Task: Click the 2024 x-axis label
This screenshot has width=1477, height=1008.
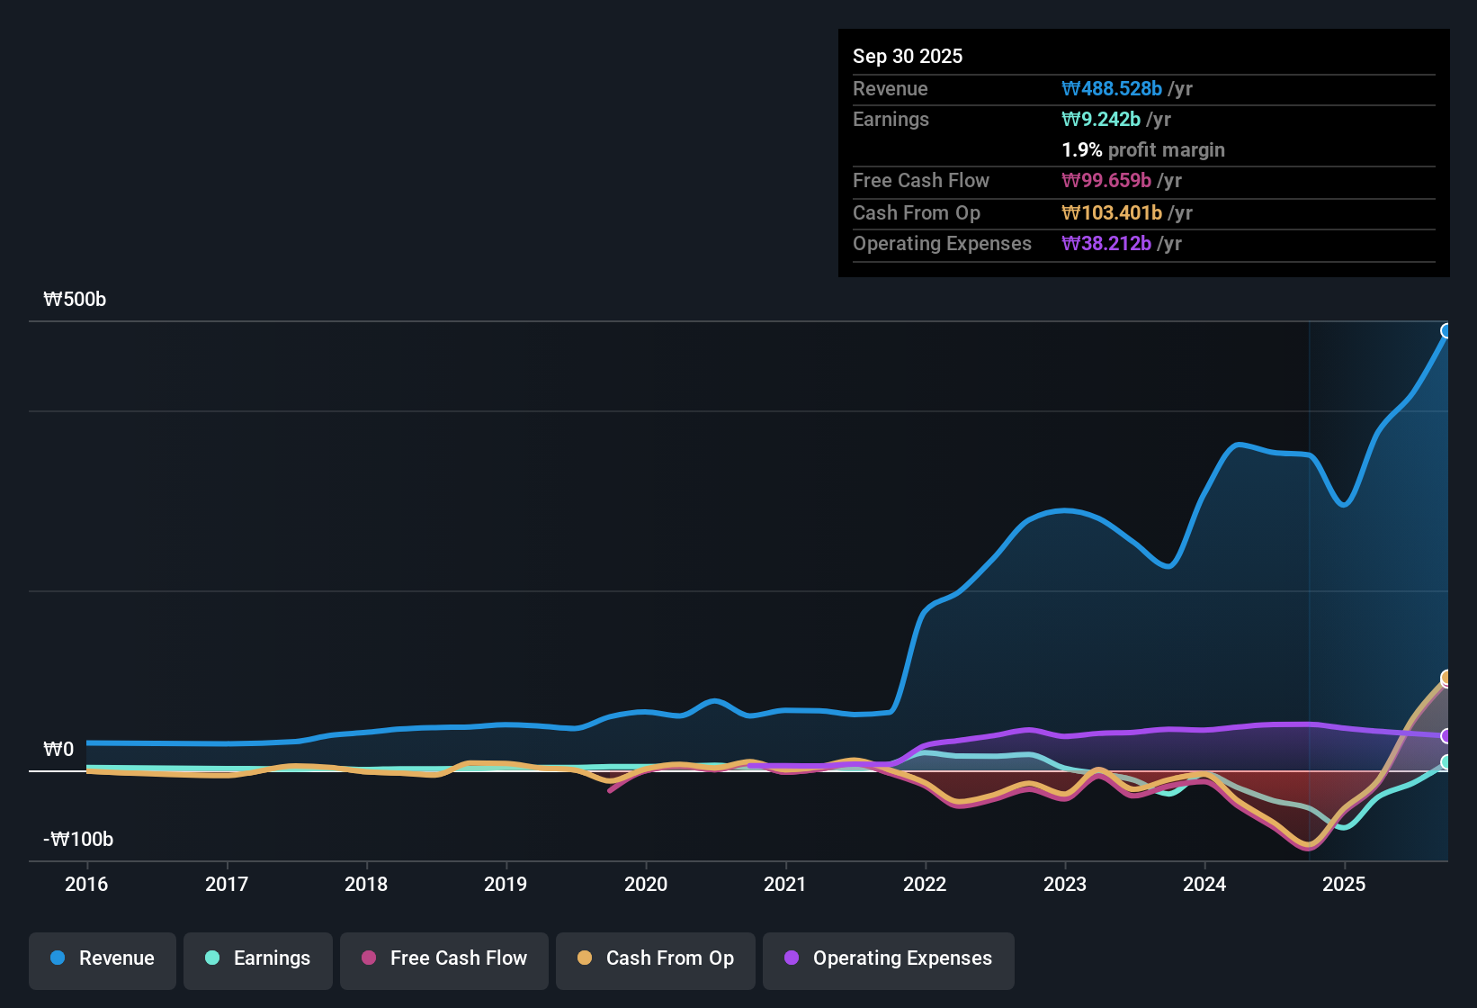Action: pos(1204,885)
